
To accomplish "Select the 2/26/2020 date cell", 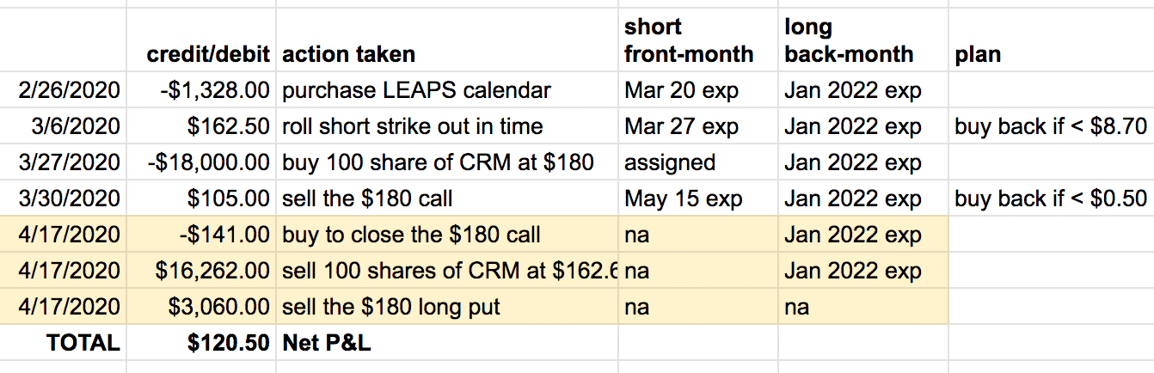I will pos(64,90).
